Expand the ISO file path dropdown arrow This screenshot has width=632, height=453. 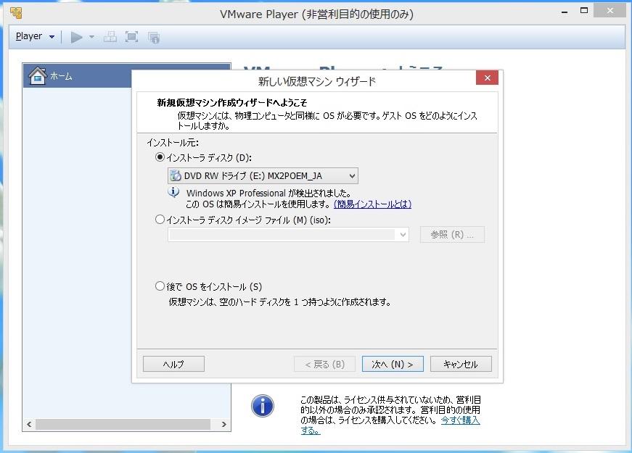pos(403,235)
